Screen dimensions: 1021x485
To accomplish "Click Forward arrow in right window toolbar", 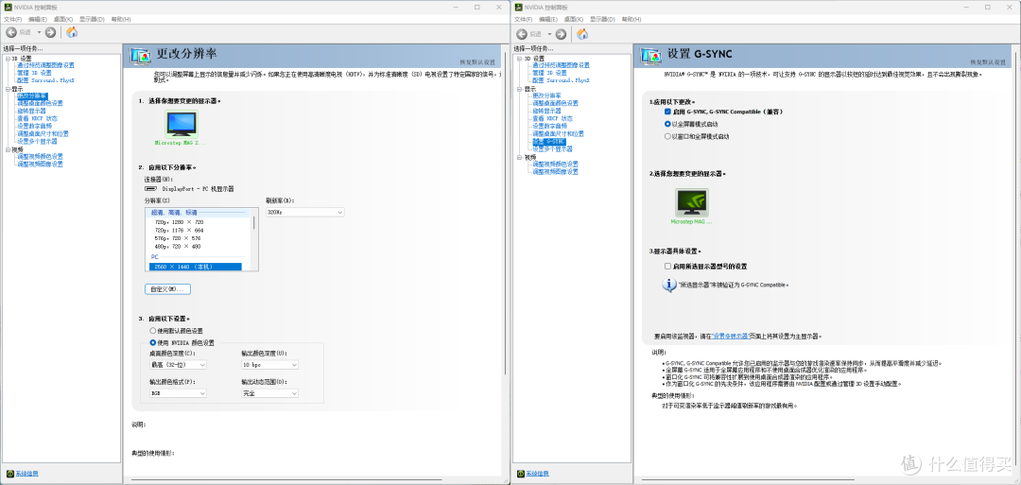I will tap(562, 34).
